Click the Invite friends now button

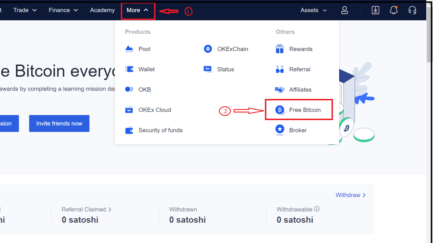pos(59,123)
